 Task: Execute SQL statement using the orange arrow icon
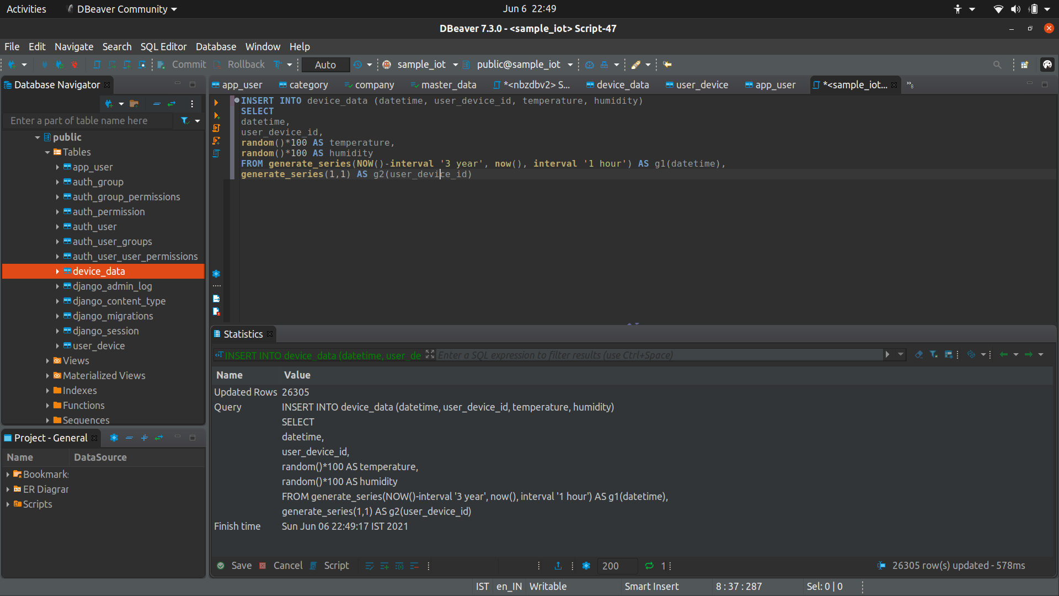coord(216,103)
